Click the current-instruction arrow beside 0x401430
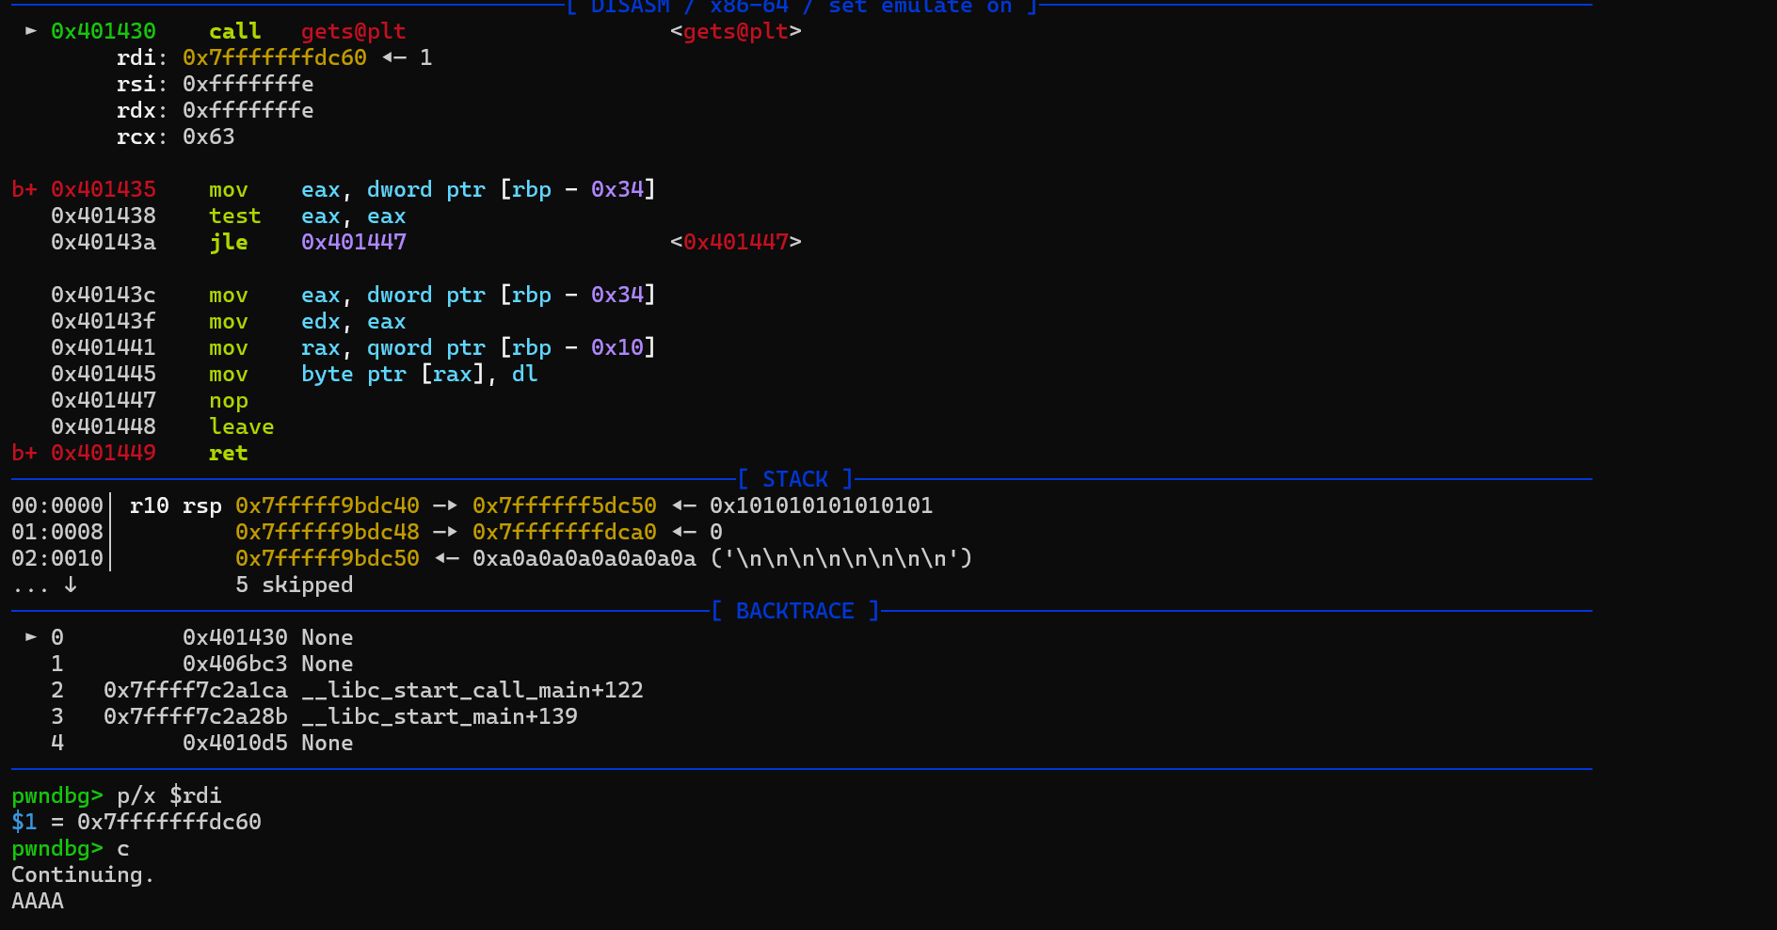This screenshot has height=930, width=1777. 31,31
